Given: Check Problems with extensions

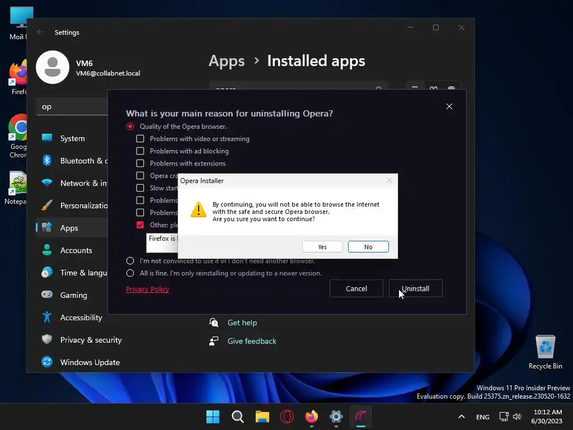Looking at the screenshot, I should click(x=140, y=163).
